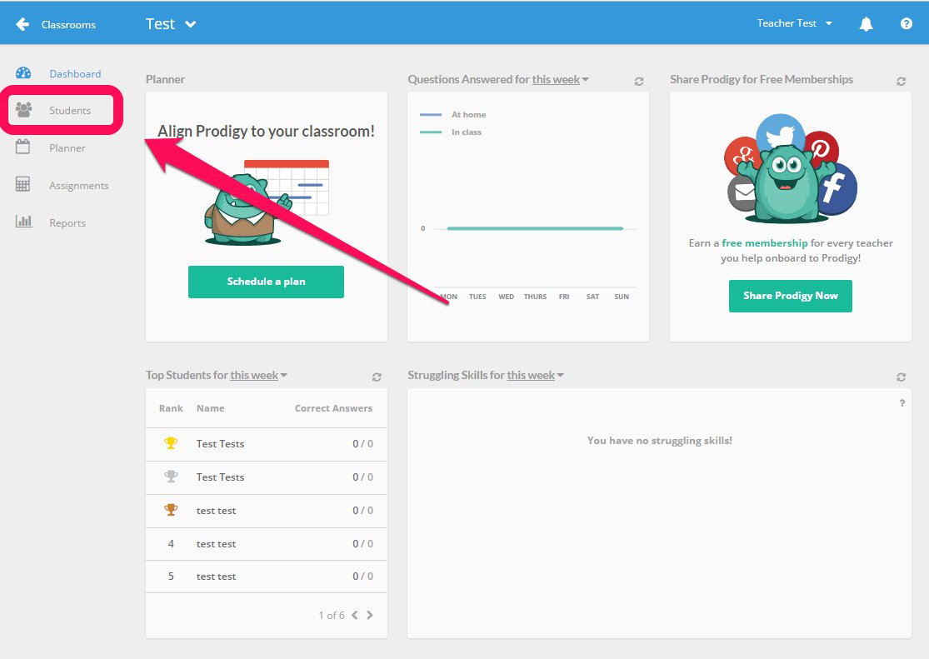Click the Dashboard gauge icon

tap(23, 72)
